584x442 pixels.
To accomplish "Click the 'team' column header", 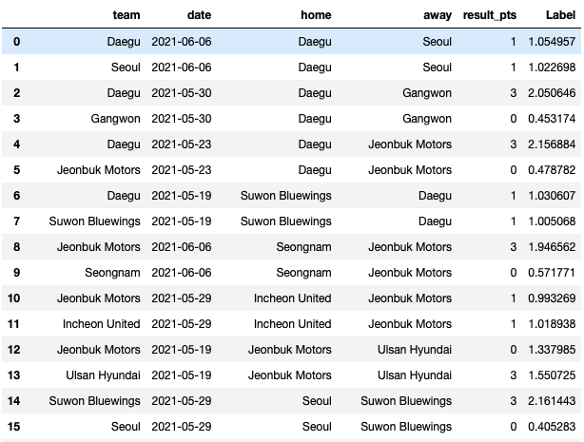I will (x=127, y=15).
